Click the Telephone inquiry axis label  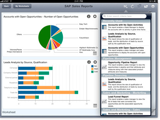click(11, 88)
